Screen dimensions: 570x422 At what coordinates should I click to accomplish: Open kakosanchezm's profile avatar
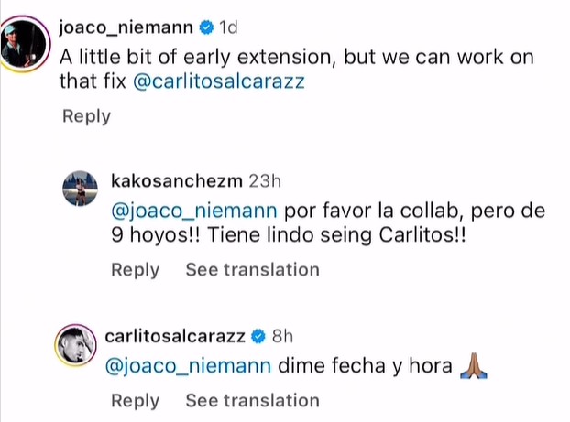pyautogui.click(x=80, y=189)
